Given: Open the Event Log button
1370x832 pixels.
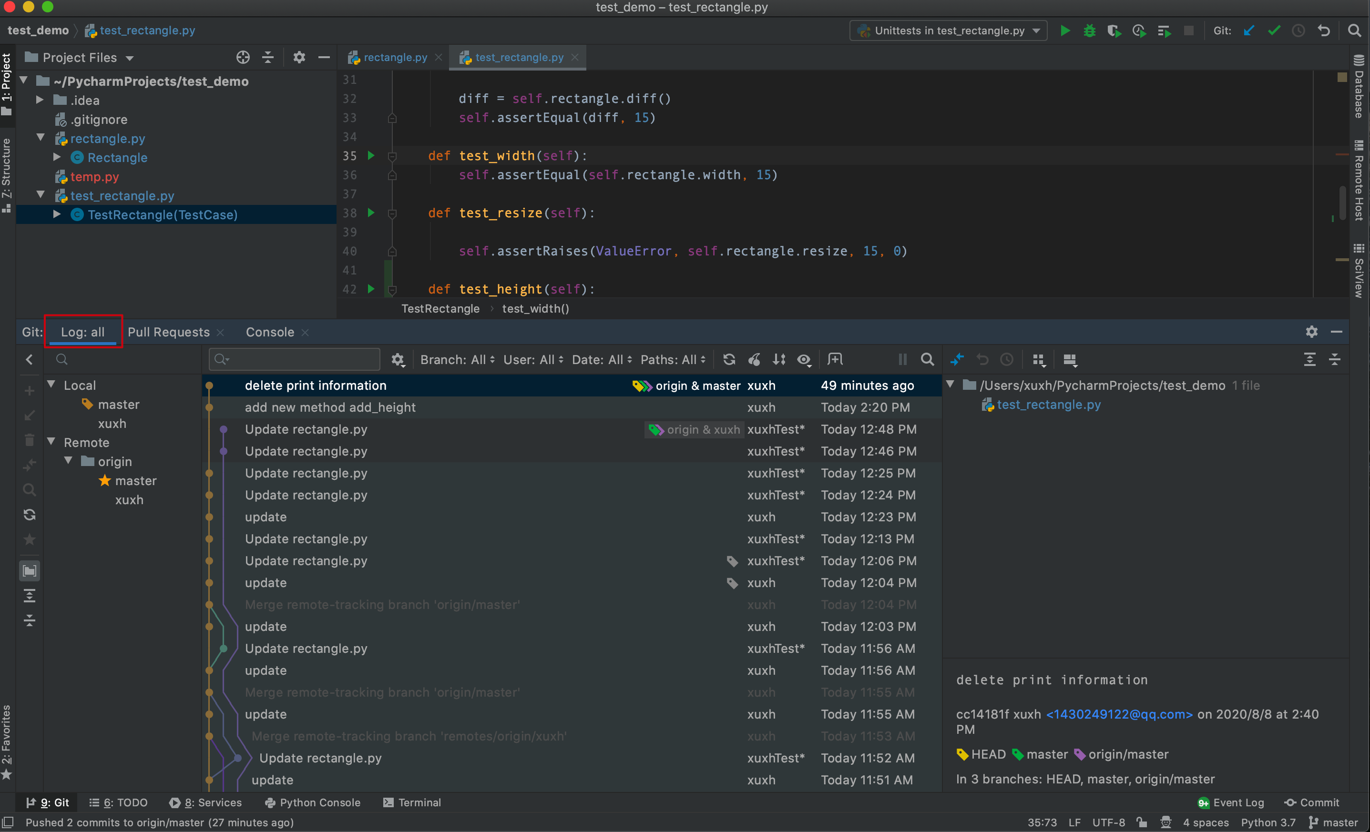Looking at the screenshot, I should point(1231,802).
